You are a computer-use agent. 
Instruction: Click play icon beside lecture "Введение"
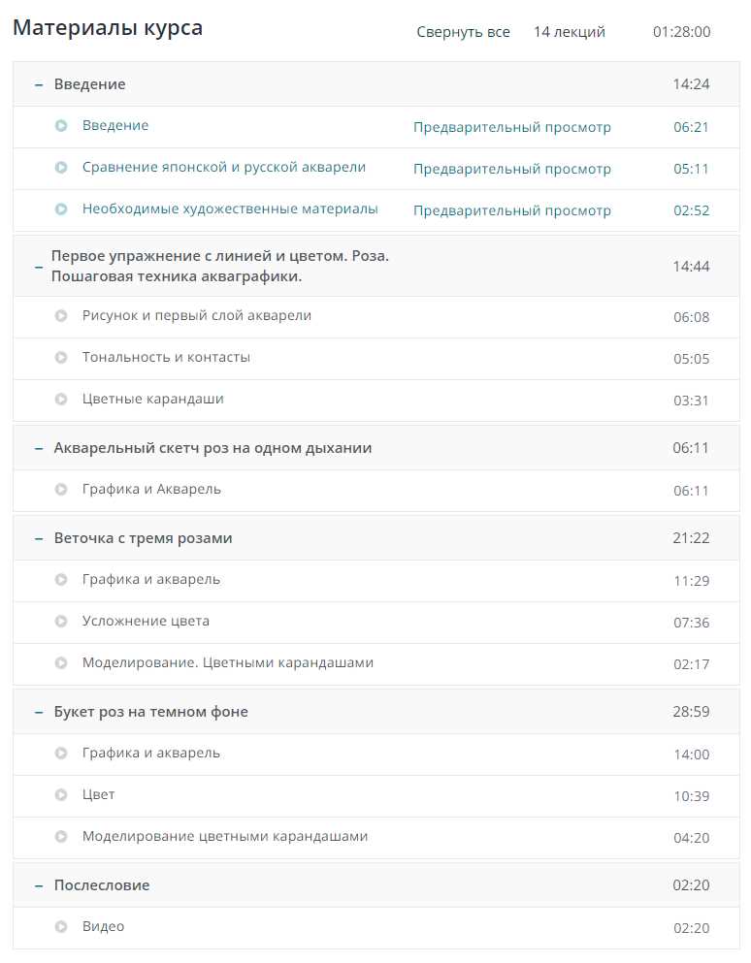[x=61, y=126]
